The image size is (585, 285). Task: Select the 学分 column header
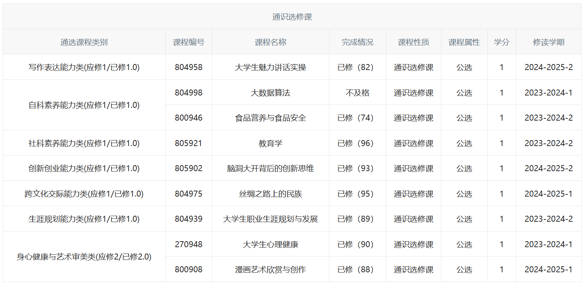click(x=501, y=42)
